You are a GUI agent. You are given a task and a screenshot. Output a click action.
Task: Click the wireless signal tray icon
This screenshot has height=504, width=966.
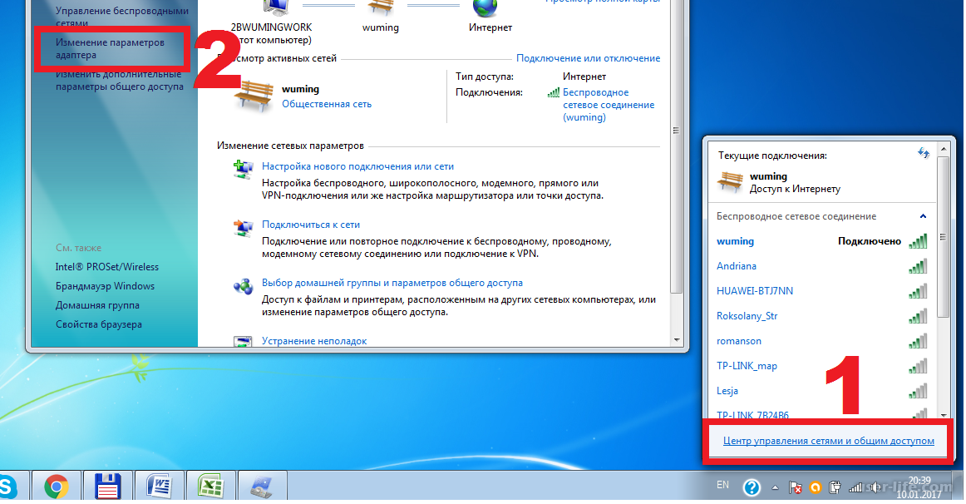855,488
